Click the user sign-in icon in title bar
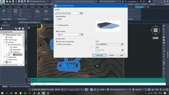The width and height of the screenshot is (169, 95). click(126, 1)
